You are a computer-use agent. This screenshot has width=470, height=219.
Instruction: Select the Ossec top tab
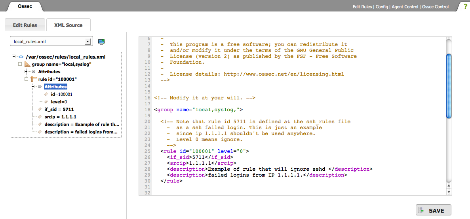coord(25,6)
